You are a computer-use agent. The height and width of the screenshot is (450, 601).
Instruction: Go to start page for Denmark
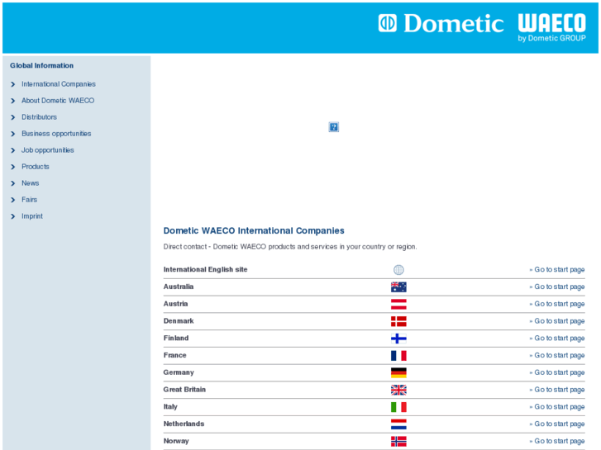(x=557, y=321)
